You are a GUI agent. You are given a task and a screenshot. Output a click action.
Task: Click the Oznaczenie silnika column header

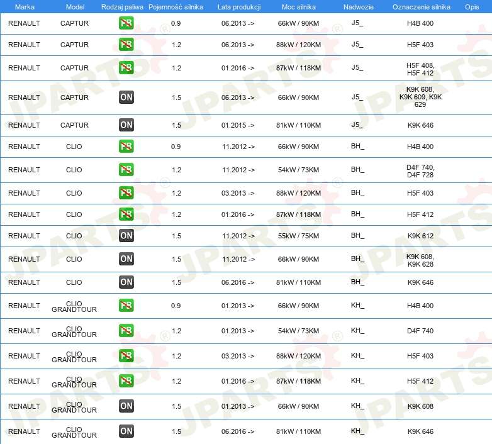tap(421, 7)
